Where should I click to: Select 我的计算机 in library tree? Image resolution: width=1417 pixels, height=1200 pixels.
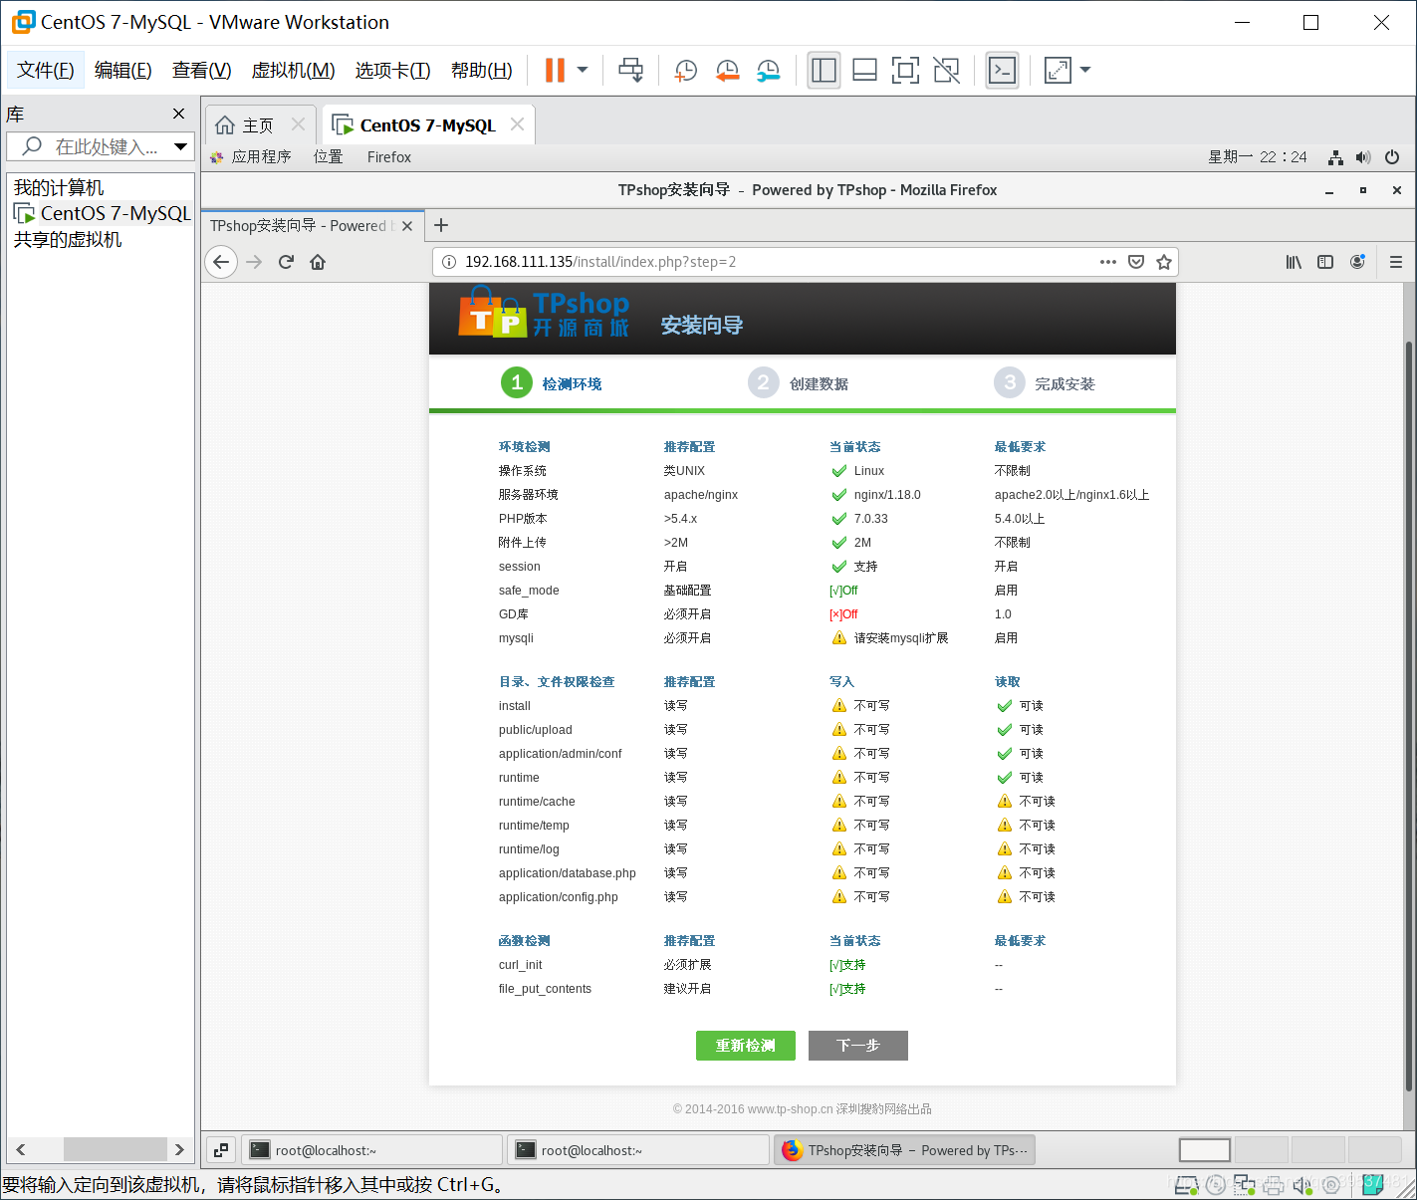coord(59,188)
